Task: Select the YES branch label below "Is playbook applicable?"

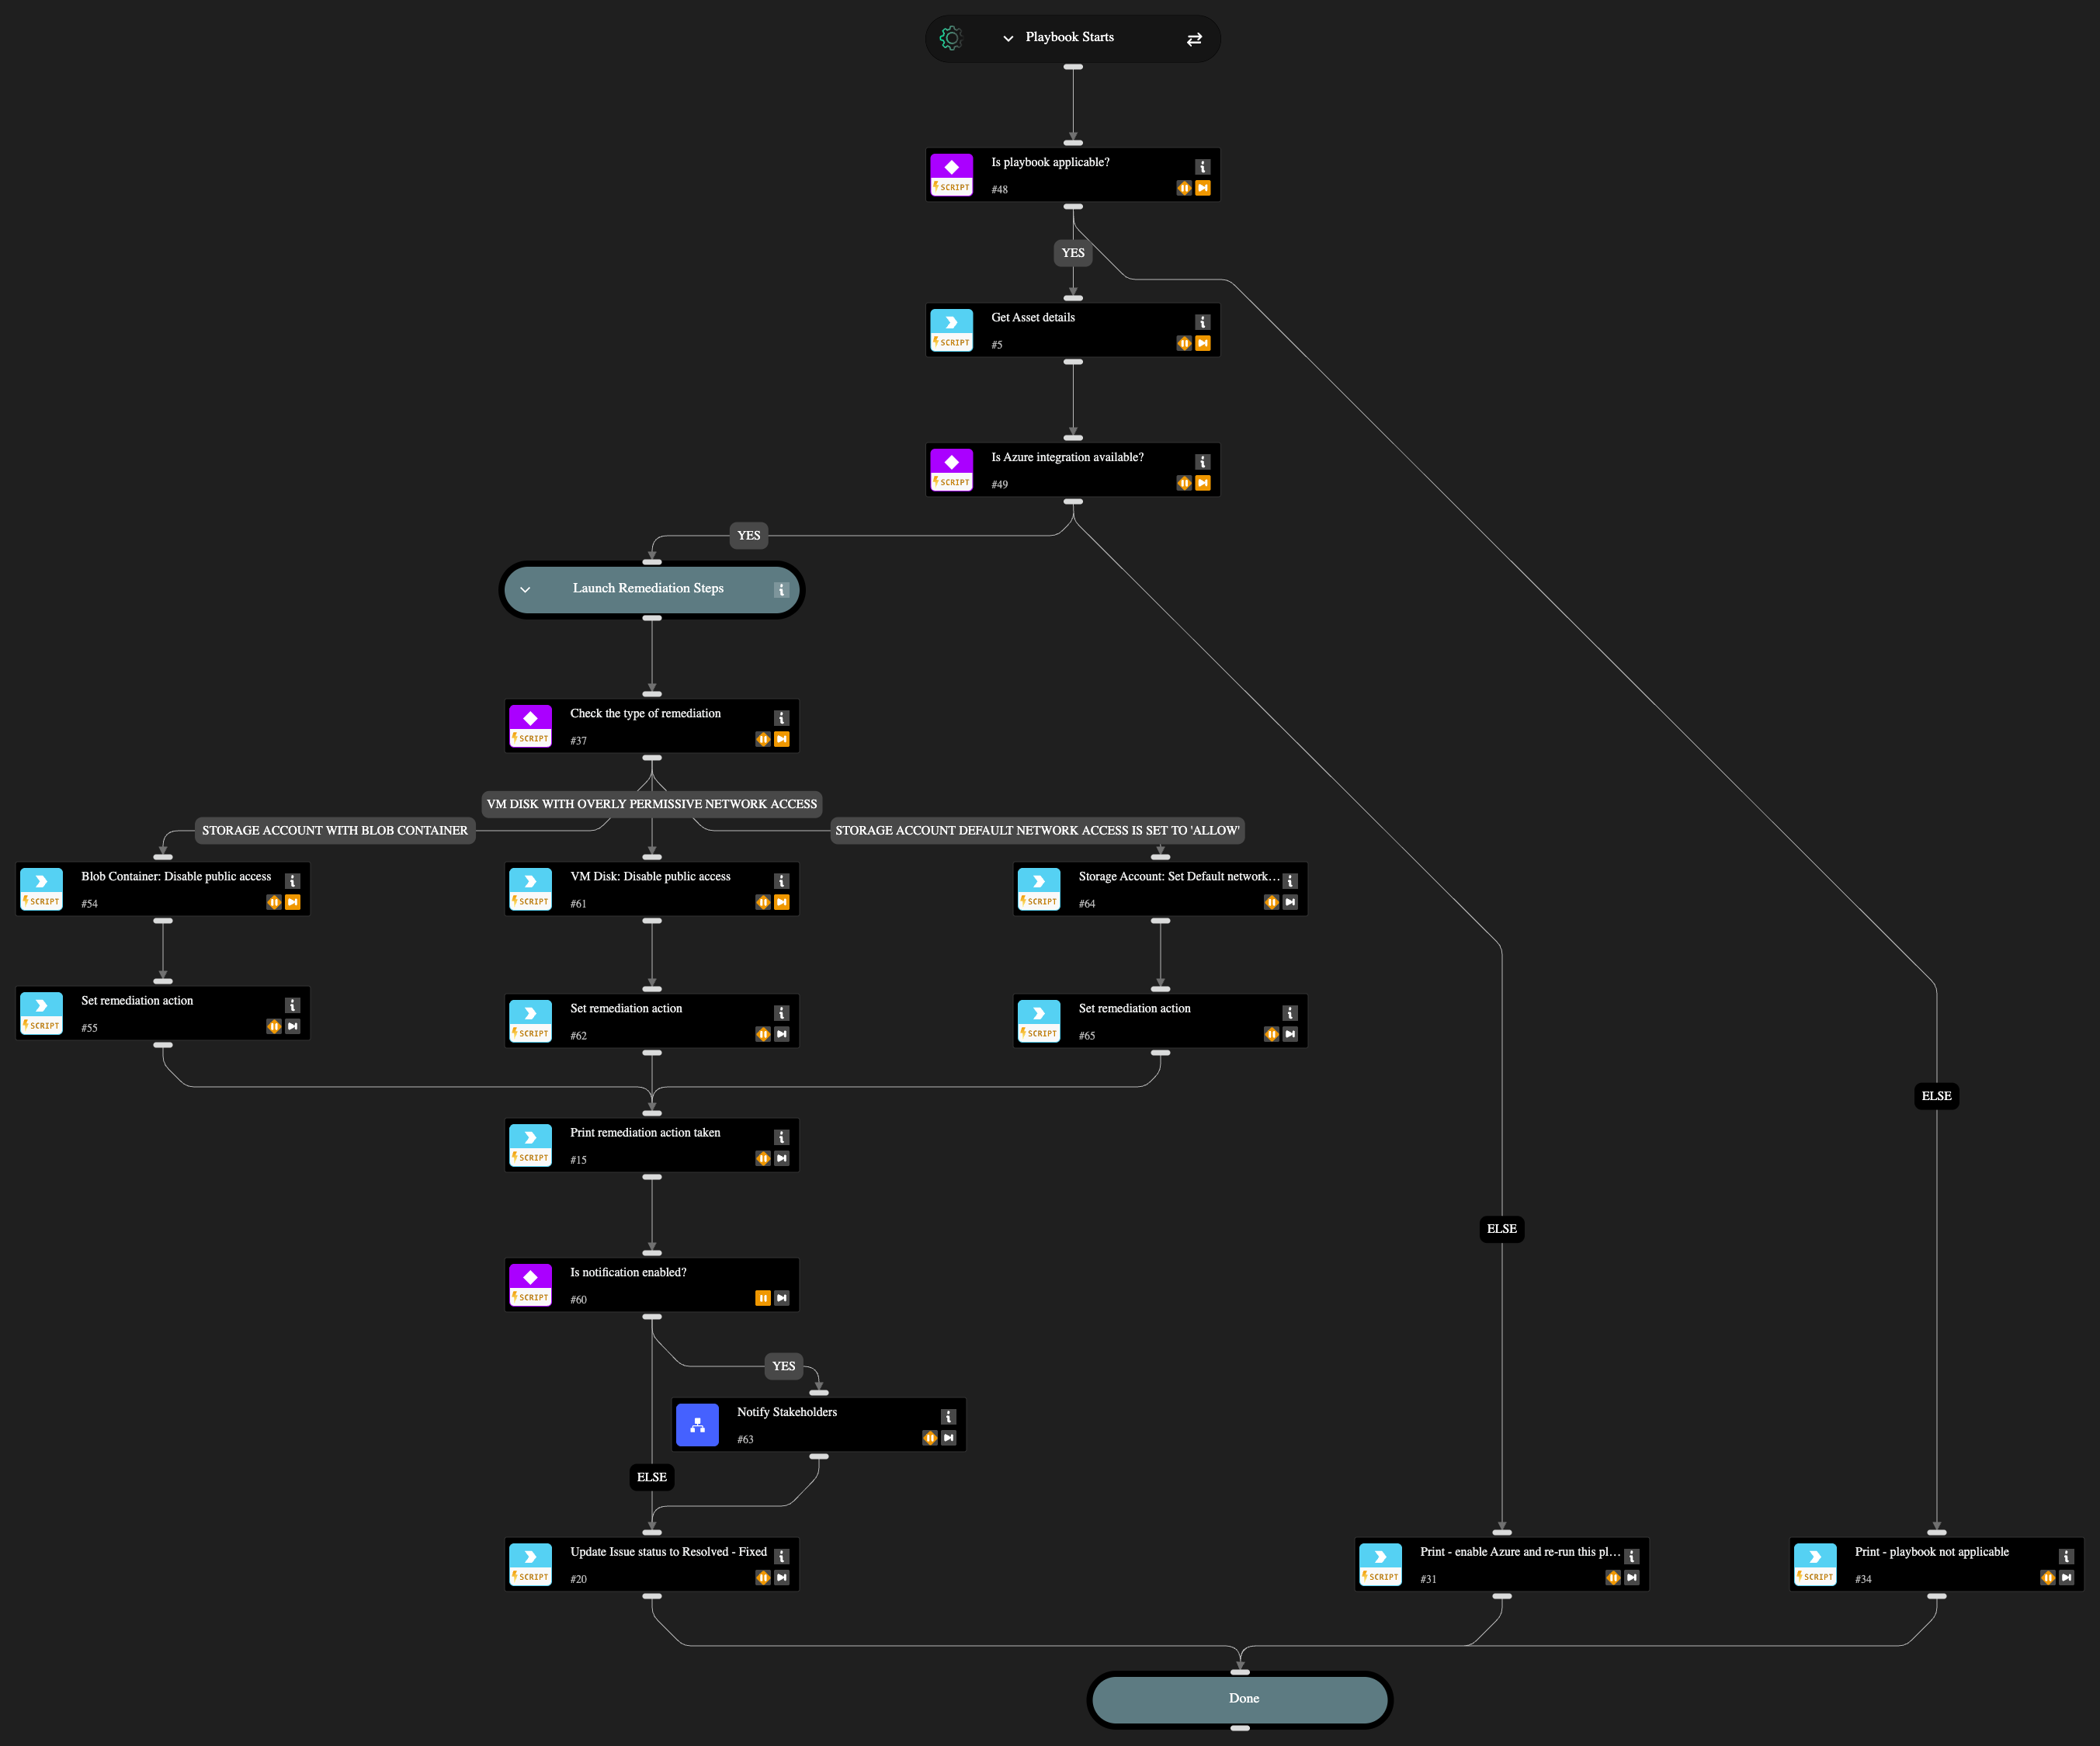Action: 1072,253
